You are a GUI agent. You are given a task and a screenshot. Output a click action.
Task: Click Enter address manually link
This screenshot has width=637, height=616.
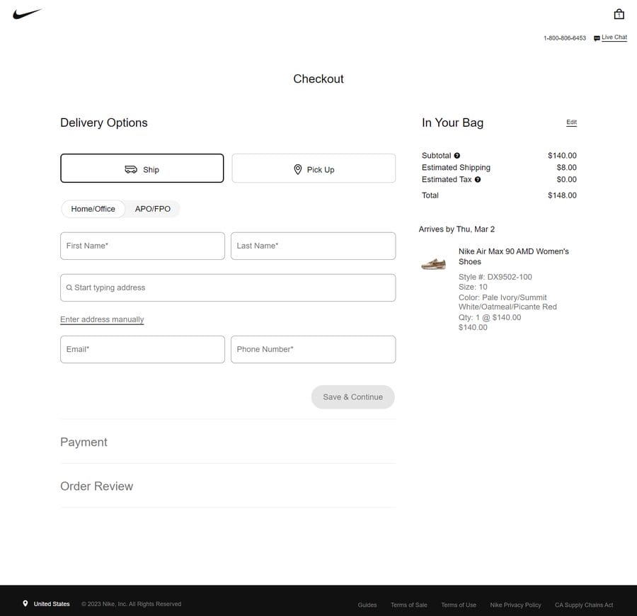click(102, 319)
